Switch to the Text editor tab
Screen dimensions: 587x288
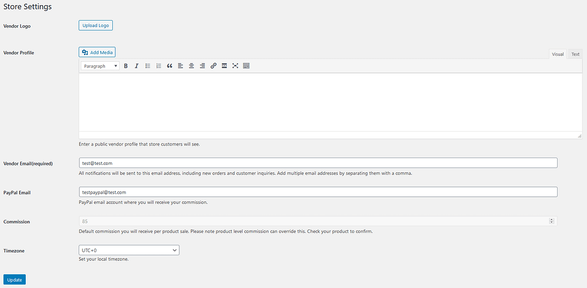click(x=576, y=54)
